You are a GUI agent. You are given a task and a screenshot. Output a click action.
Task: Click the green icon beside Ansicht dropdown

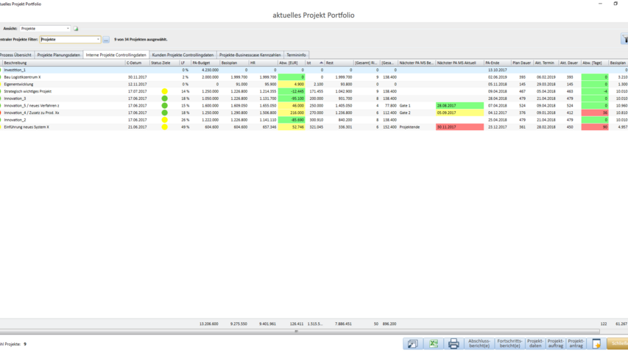pos(76,29)
